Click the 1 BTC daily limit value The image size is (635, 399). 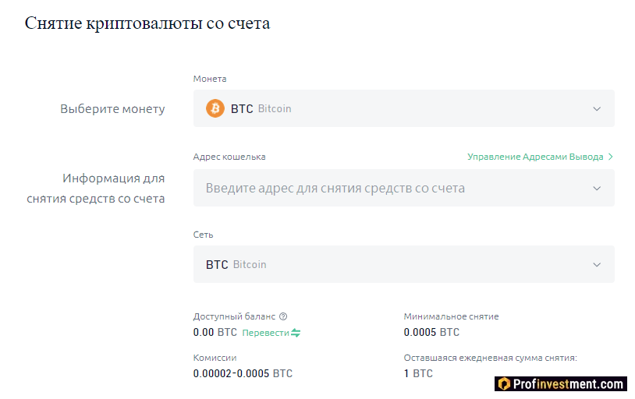[x=417, y=373]
